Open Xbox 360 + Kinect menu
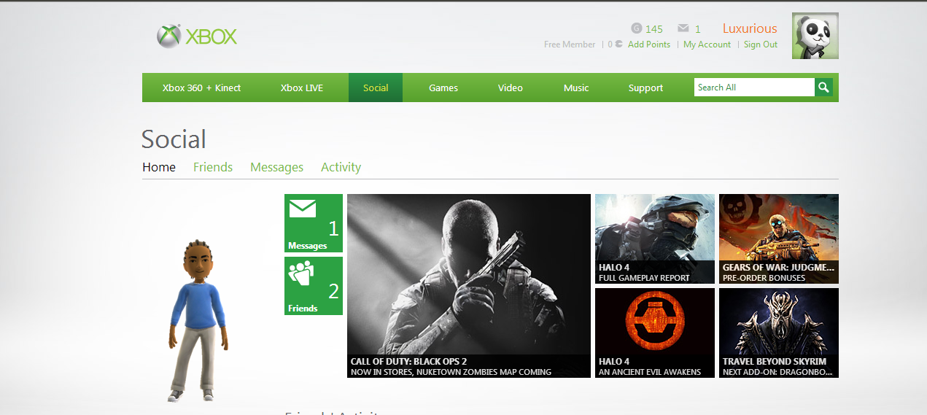927x415 pixels. click(x=201, y=88)
